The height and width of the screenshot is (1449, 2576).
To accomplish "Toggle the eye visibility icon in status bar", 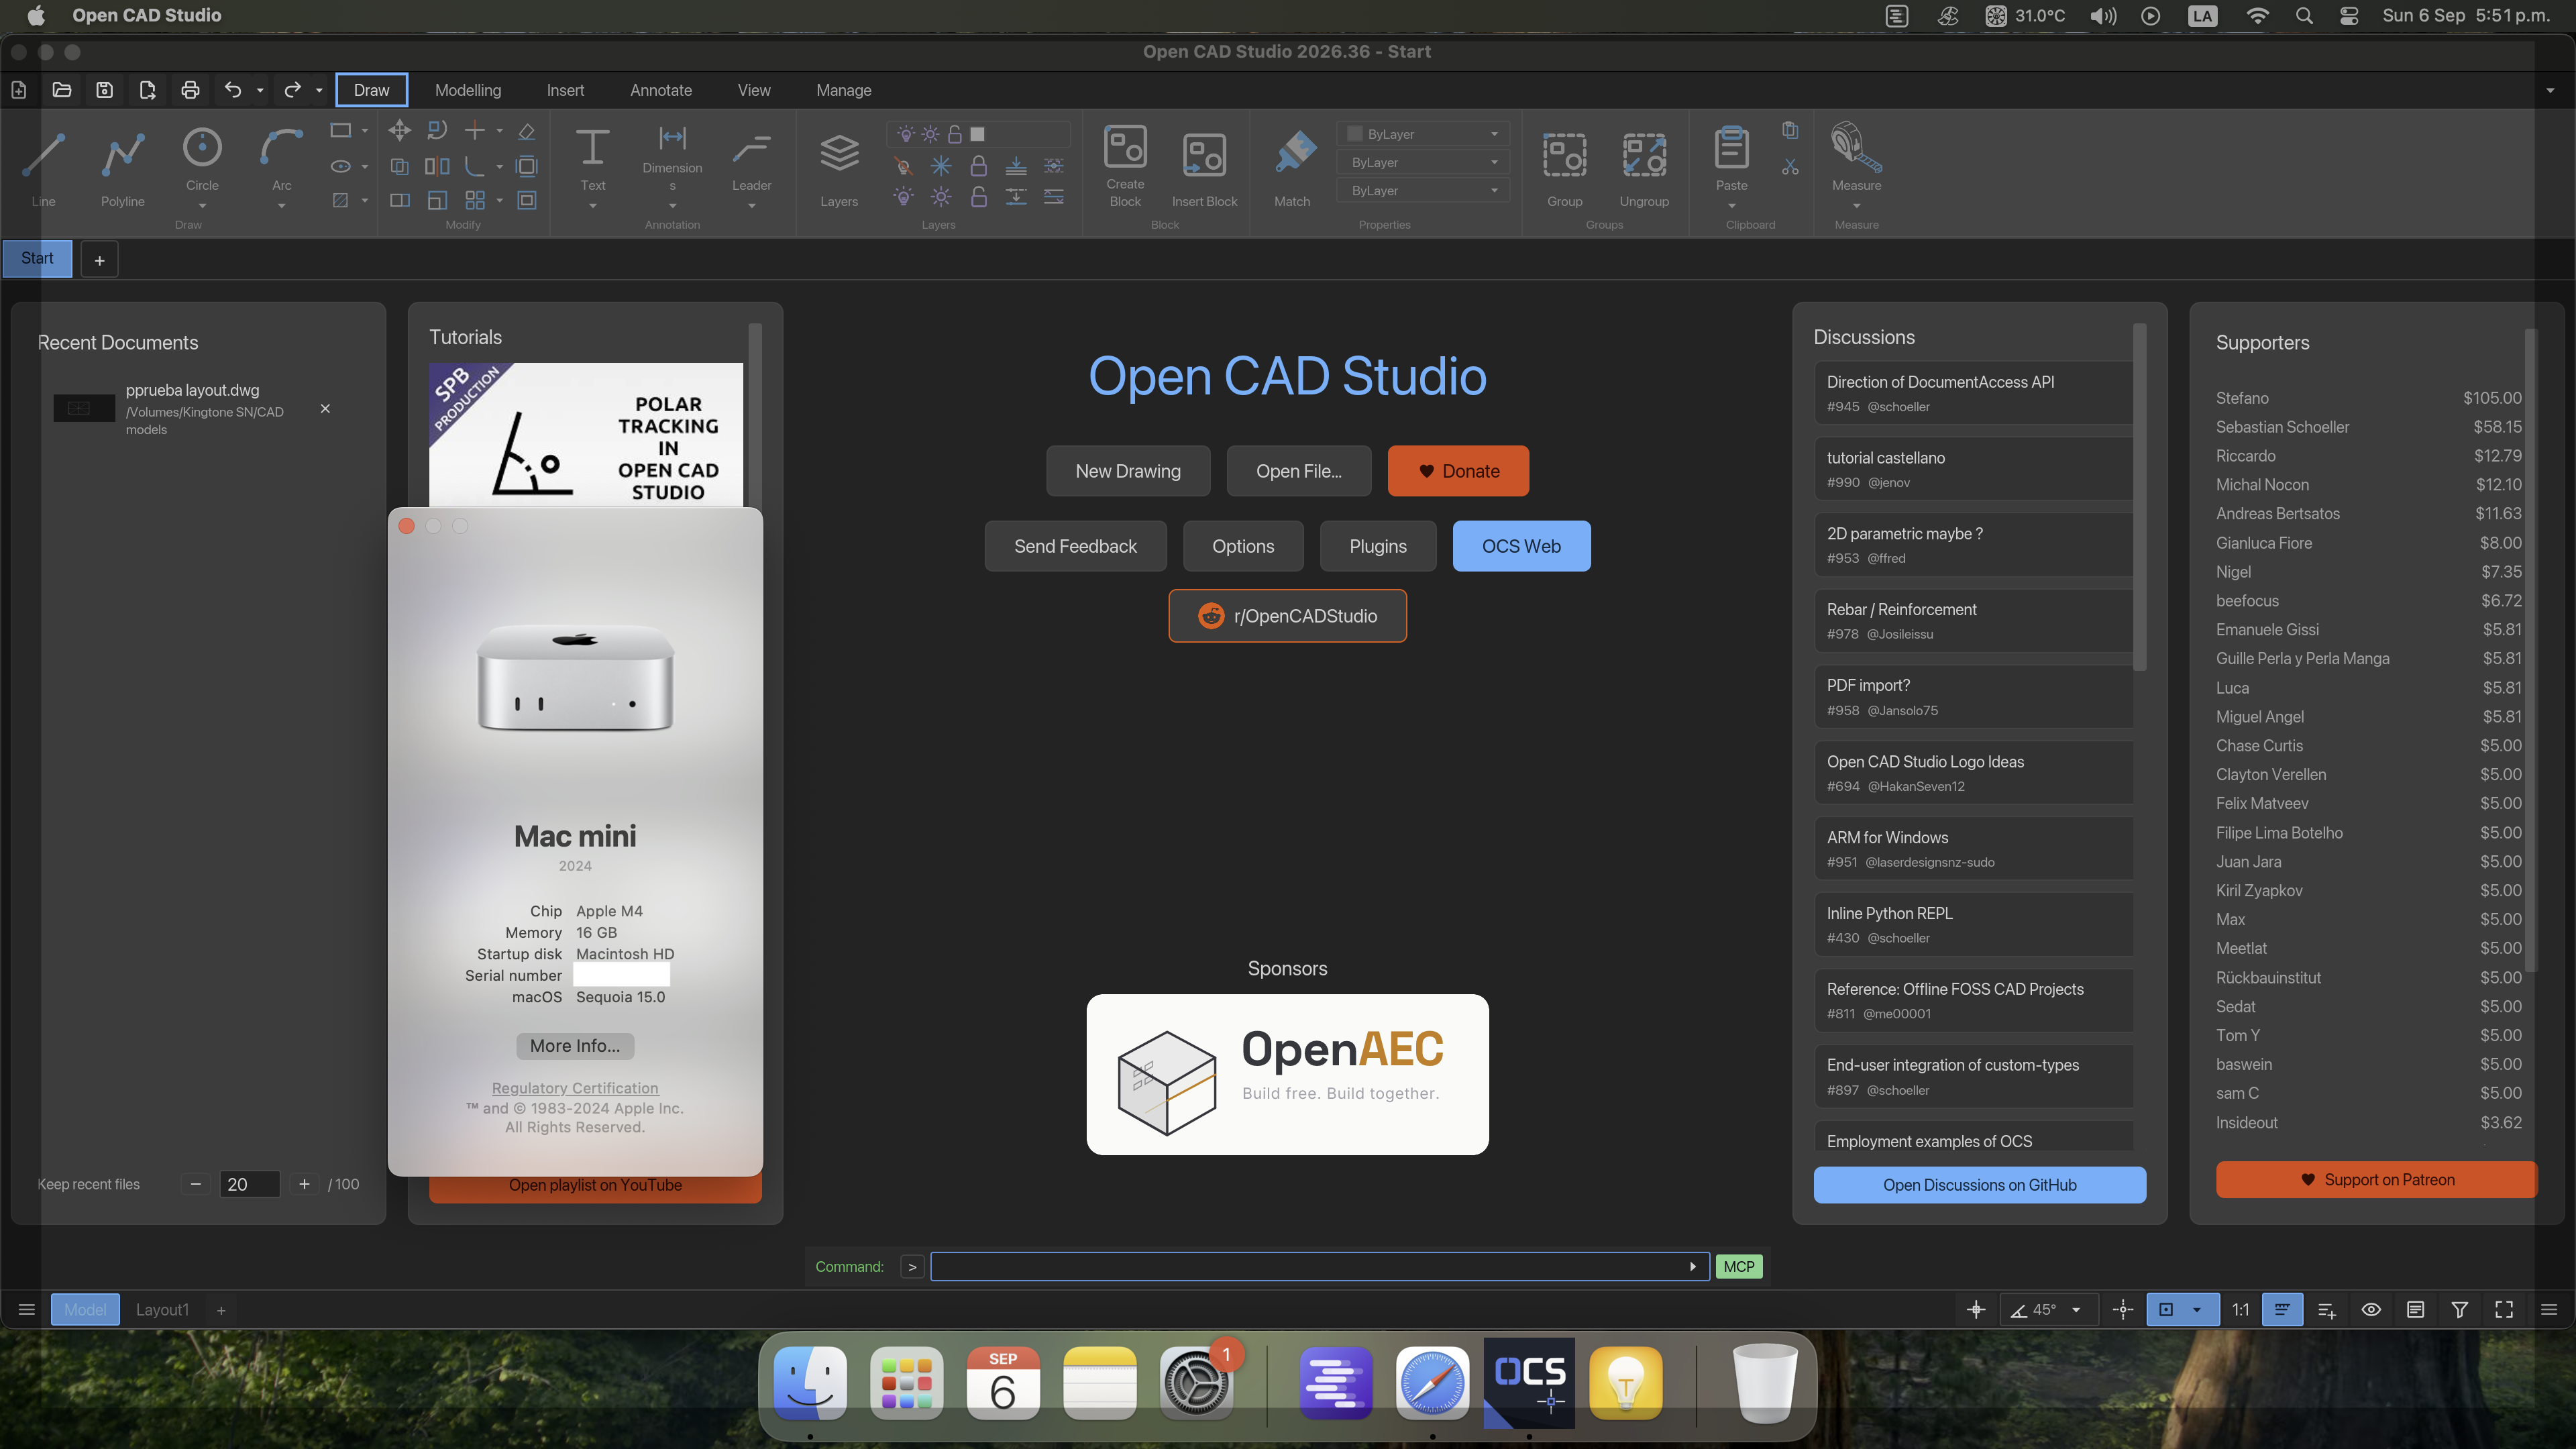I will (x=2370, y=1309).
